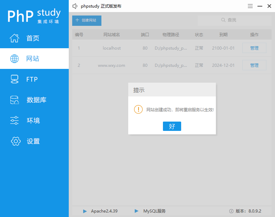
Task: Open 管理 for the localhost site
Action: tap(254, 48)
